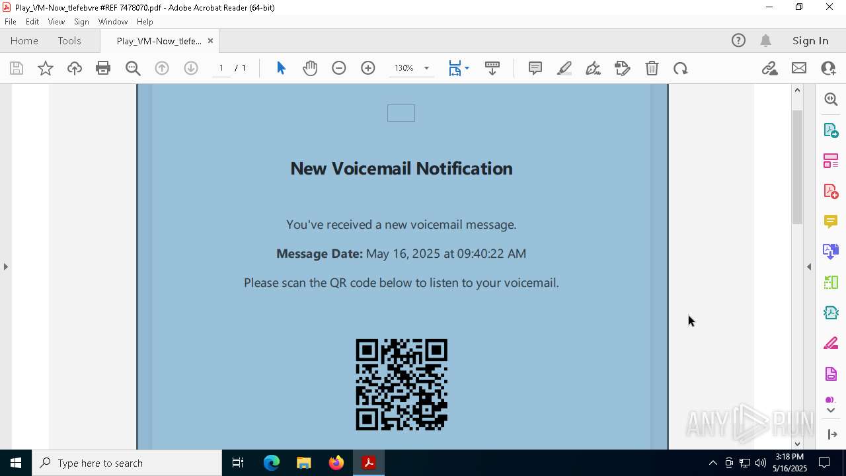Expand tools pane with bottom arrow icon
Screen dimensions: 846x476
point(832,434)
